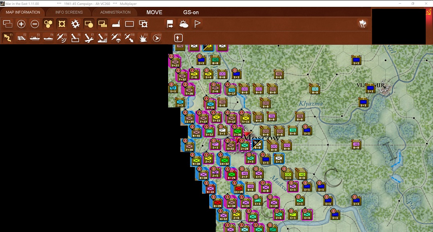
Task: Open the INFO SCREENS tab
Action: (x=69, y=12)
